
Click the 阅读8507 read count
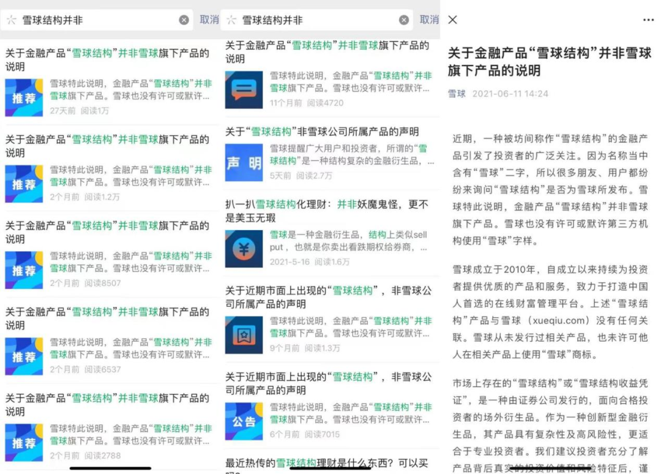(102, 283)
